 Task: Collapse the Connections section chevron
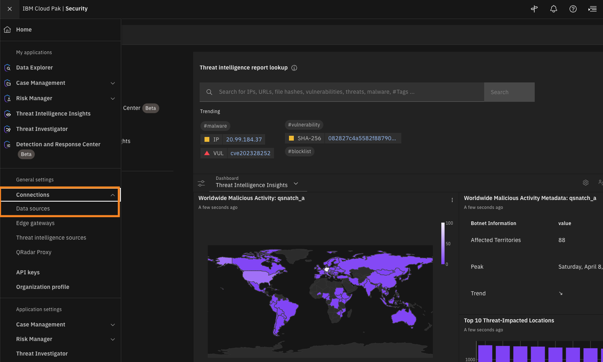pyautogui.click(x=113, y=195)
